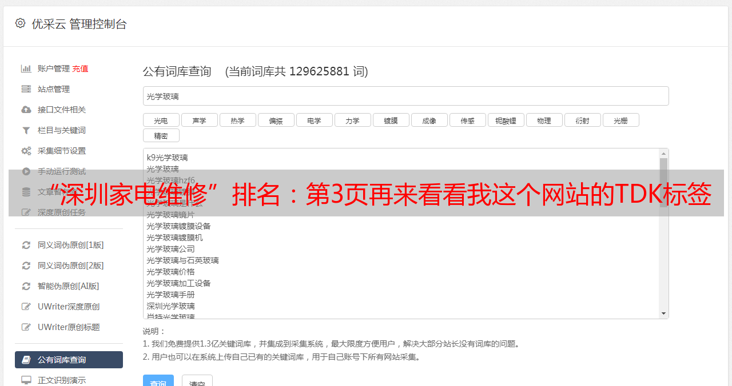The width and height of the screenshot is (732, 386).
Task: Focus the keyword input containing 光学玻璃
Action: (x=405, y=96)
